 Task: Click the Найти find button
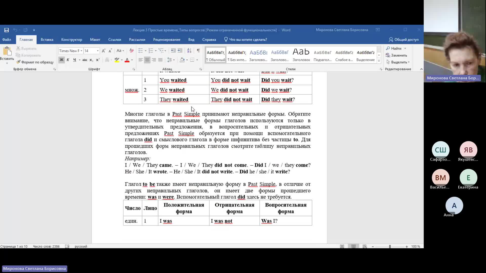click(394, 49)
